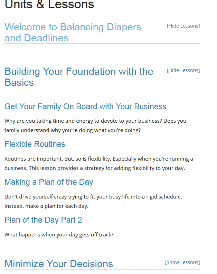Click the Units & Lessons page heading
This screenshot has height=274, width=217.
pyautogui.click(x=49, y=5)
